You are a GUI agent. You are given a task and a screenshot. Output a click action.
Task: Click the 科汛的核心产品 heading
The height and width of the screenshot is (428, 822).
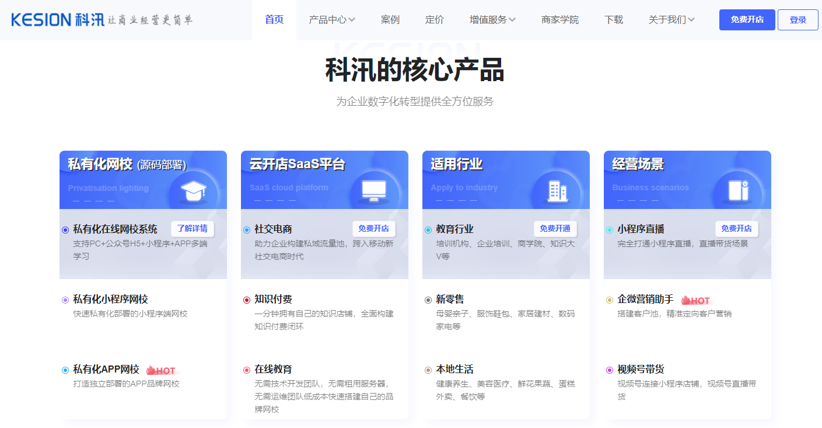(x=415, y=70)
